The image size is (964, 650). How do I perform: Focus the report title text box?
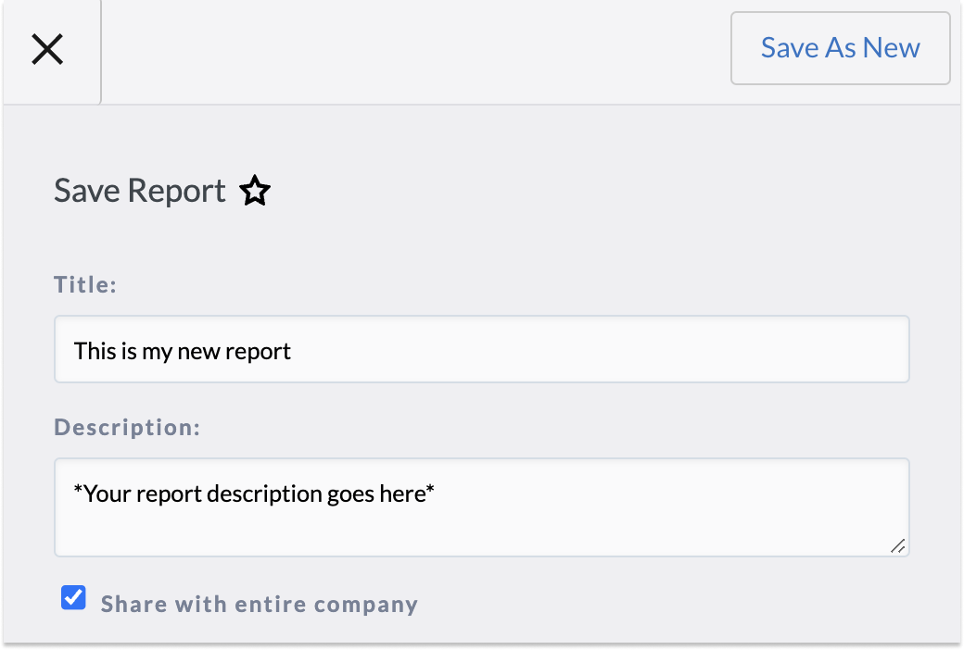coord(482,350)
